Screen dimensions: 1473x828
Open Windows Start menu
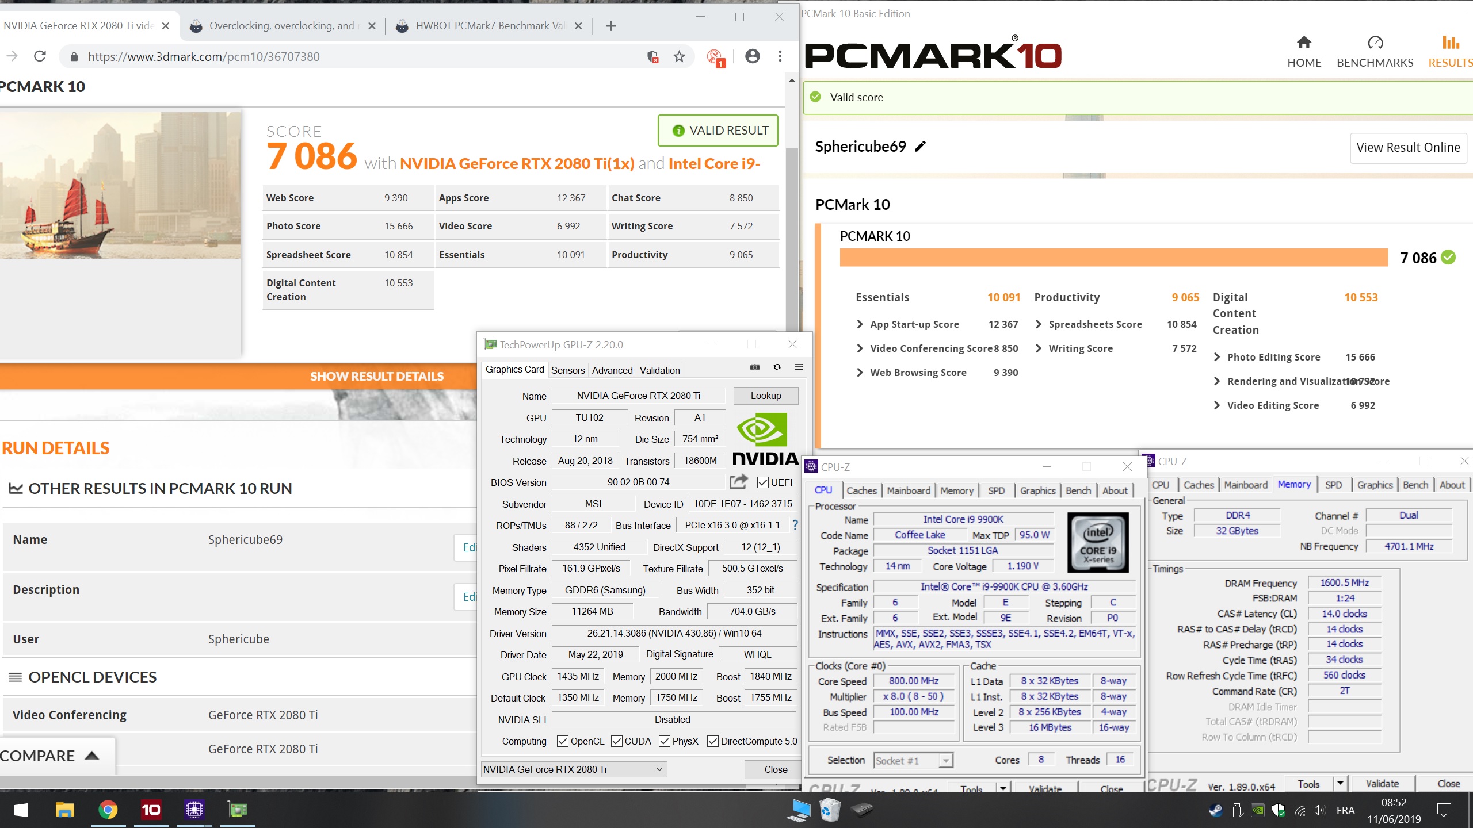[21, 810]
